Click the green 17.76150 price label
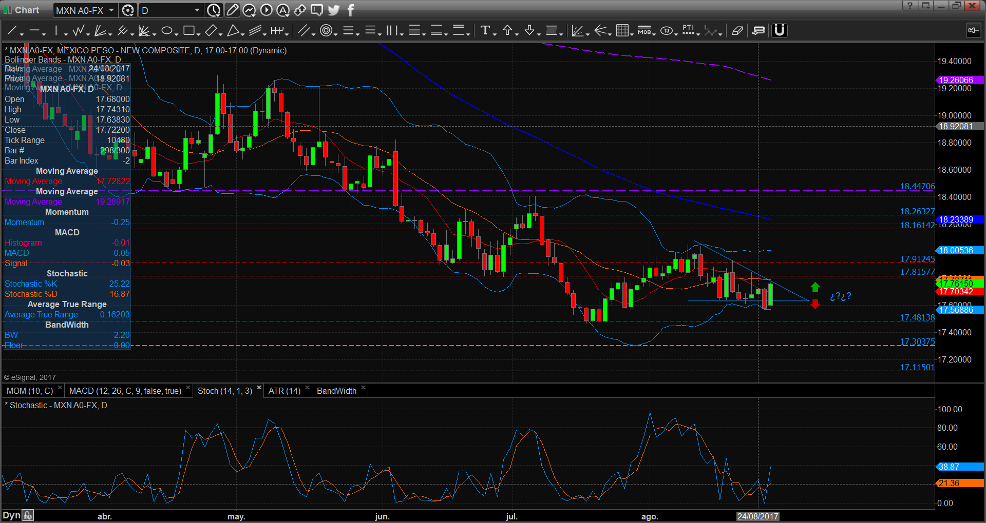Screen dimensions: 986x523 pos(959,284)
